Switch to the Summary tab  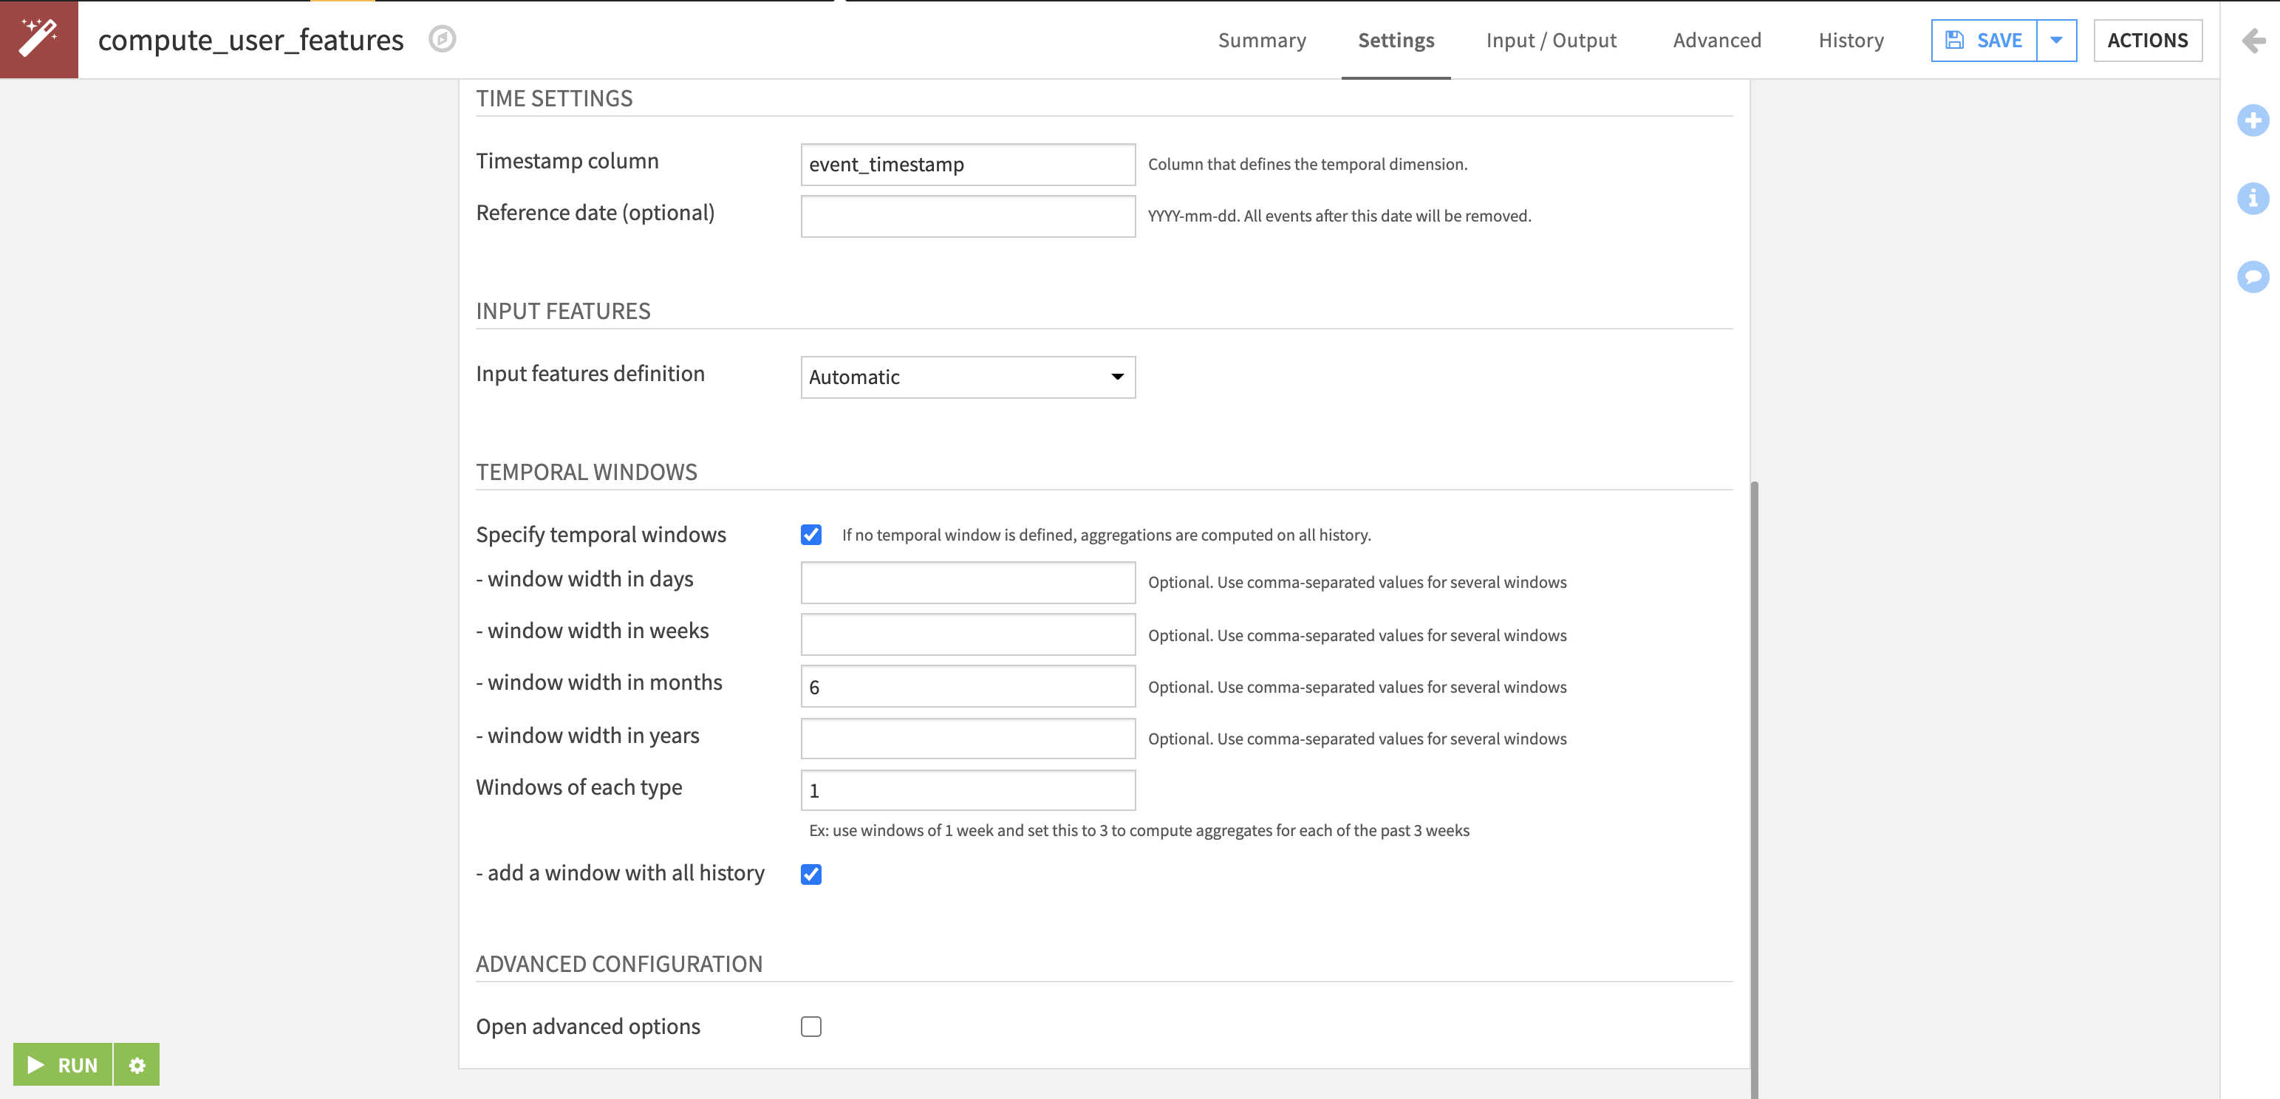coord(1261,41)
